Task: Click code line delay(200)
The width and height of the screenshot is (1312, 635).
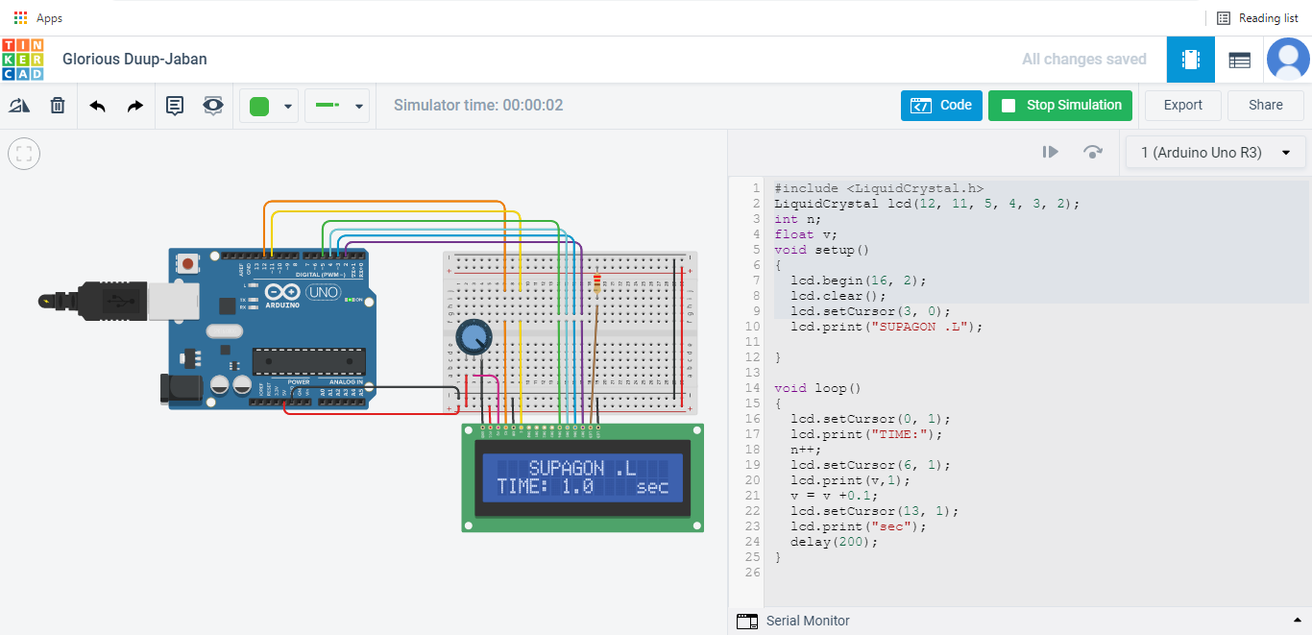Action: click(x=834, y=542)
